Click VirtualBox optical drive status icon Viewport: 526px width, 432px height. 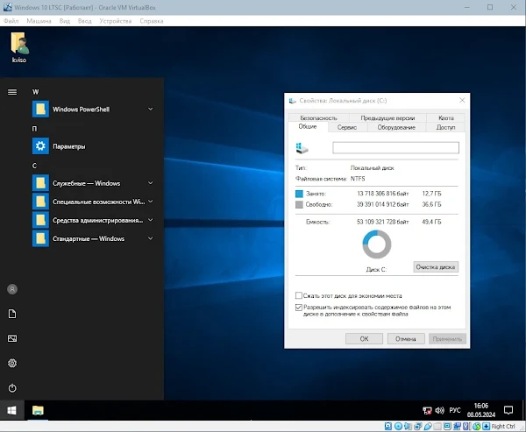[x=398, y=426]
